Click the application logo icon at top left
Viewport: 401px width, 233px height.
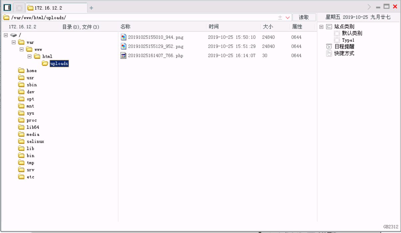pos(7,7)
